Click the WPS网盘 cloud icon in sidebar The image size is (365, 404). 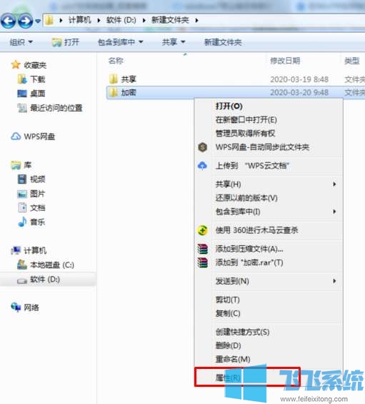click(x=16, y=137)
